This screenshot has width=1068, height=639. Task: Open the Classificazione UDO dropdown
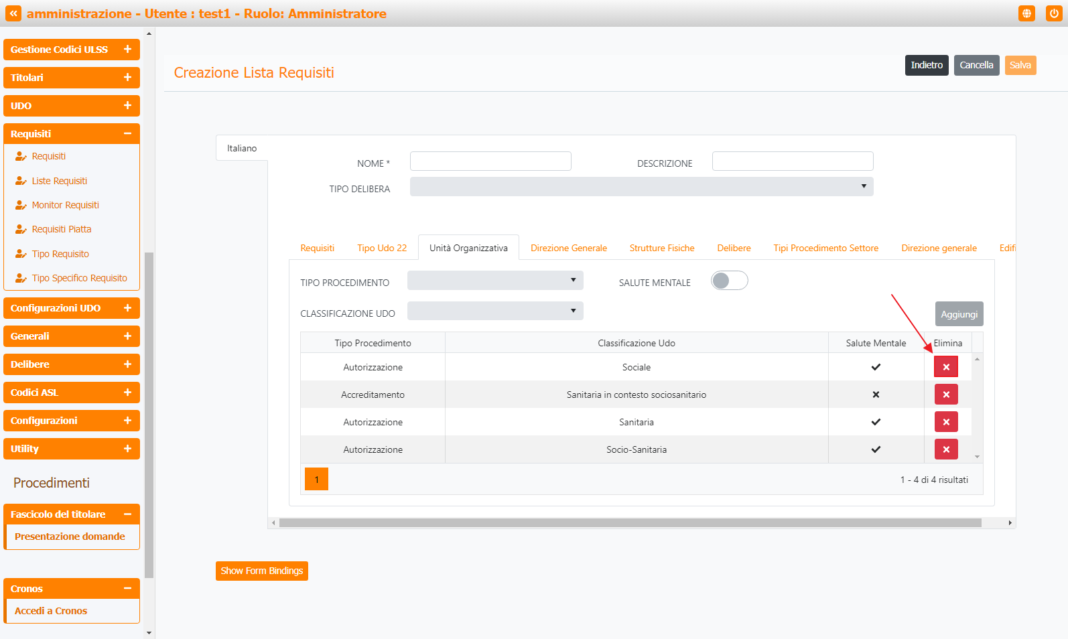495,311
